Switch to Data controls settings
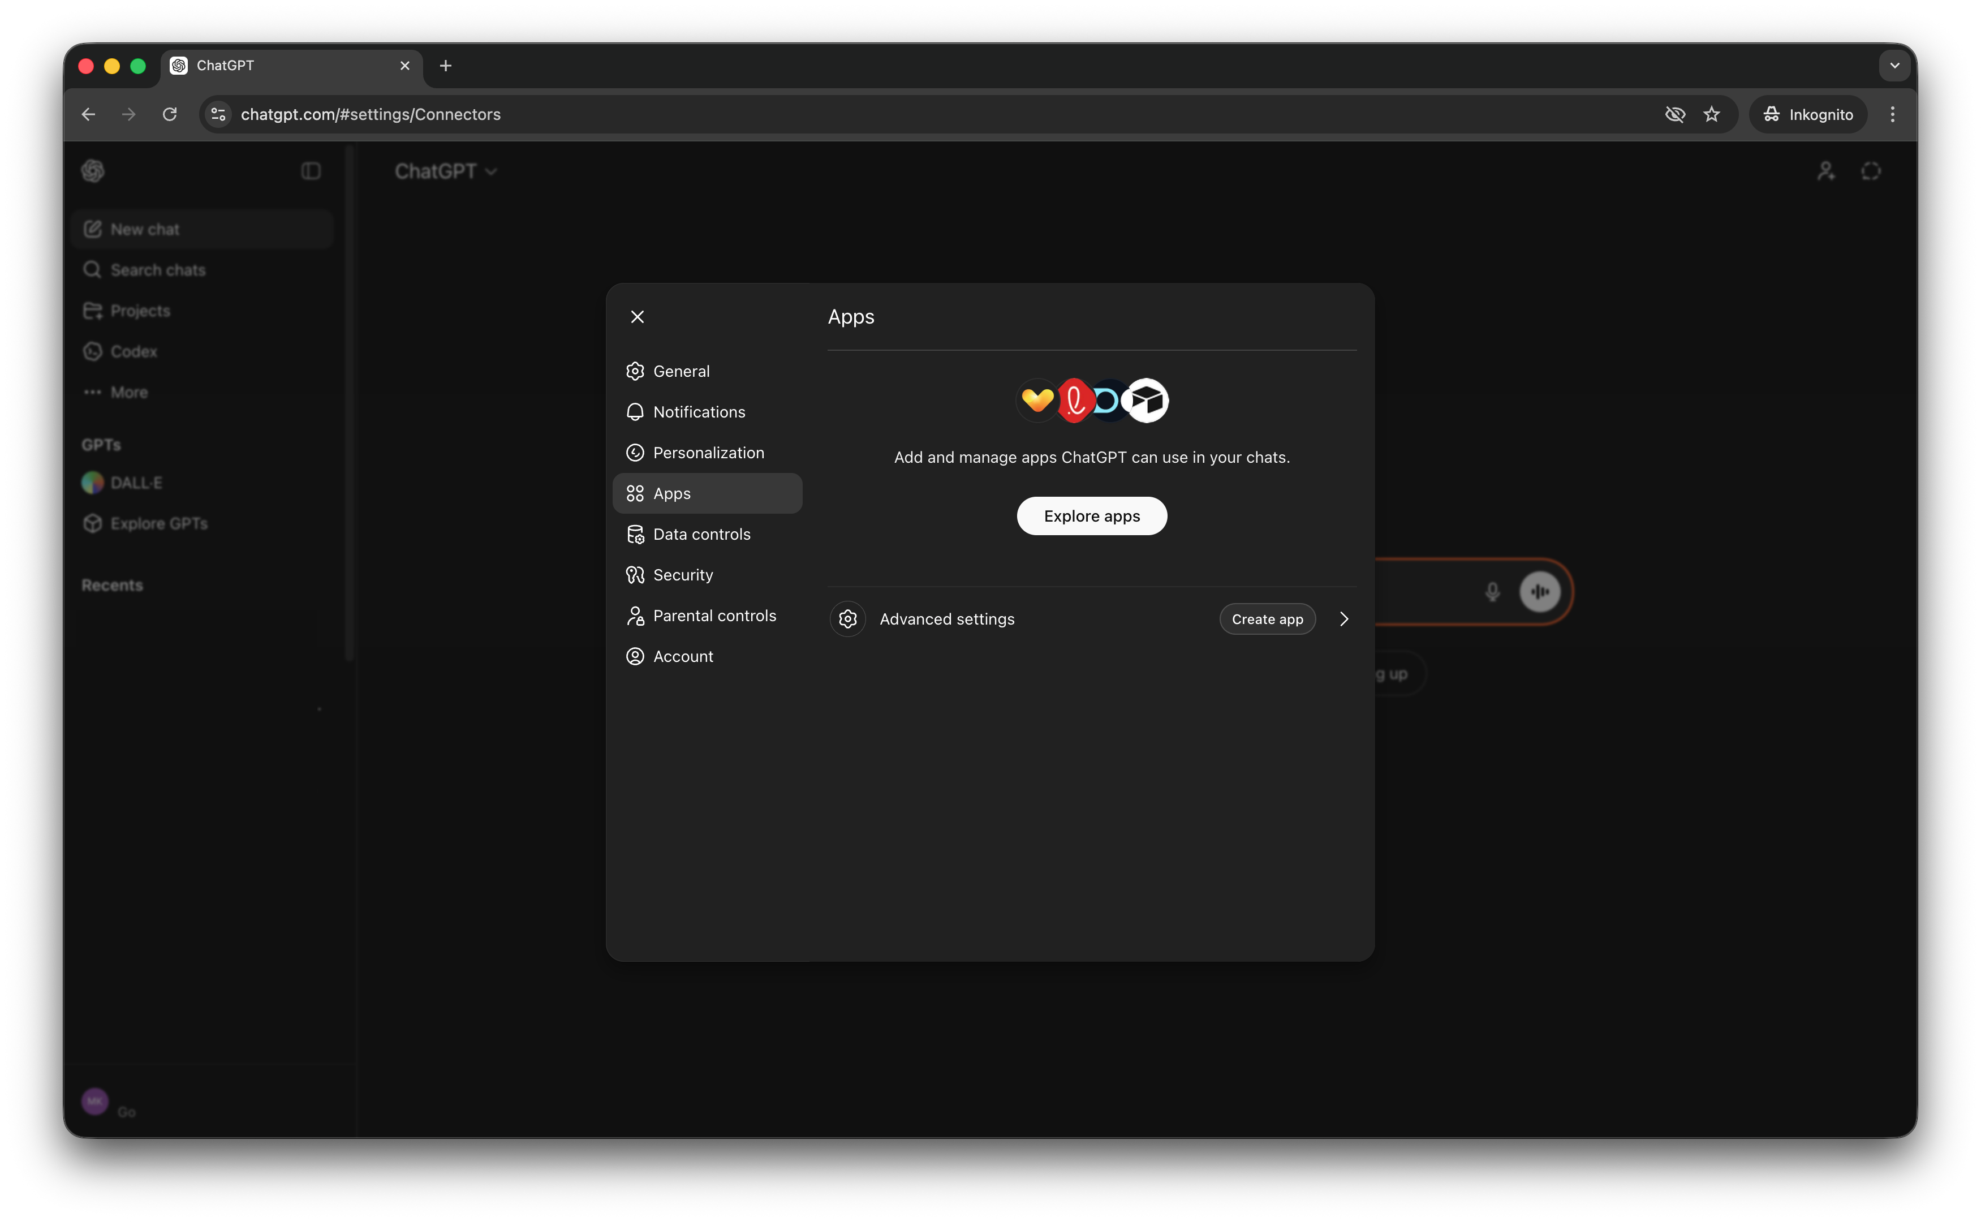This screenshot has height=1222, width=1981. [x=701, y=534]
